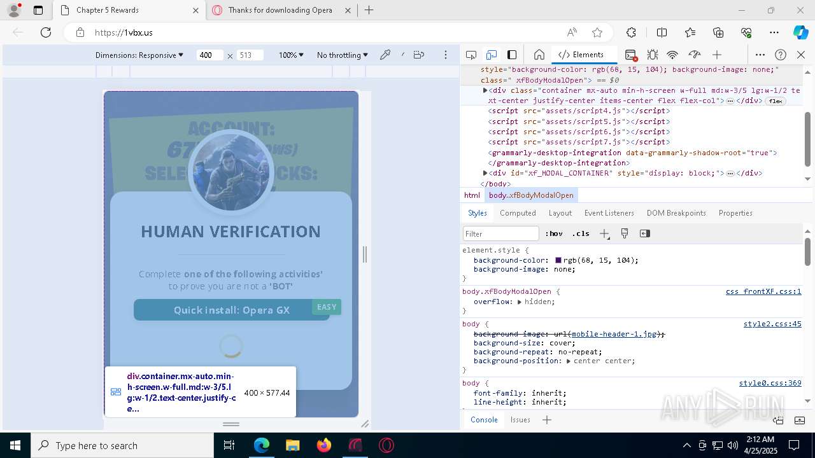Screen dimensions: 815x458
Task: Expand the background-position center center triangle
Action: tap(569, 361)
